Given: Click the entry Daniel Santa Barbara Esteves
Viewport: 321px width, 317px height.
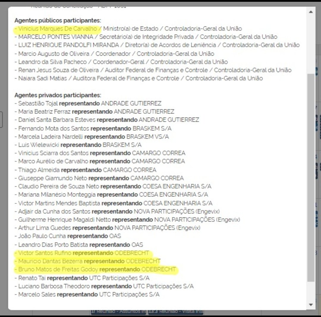Looking at the screenshot, I should [107, 120].
